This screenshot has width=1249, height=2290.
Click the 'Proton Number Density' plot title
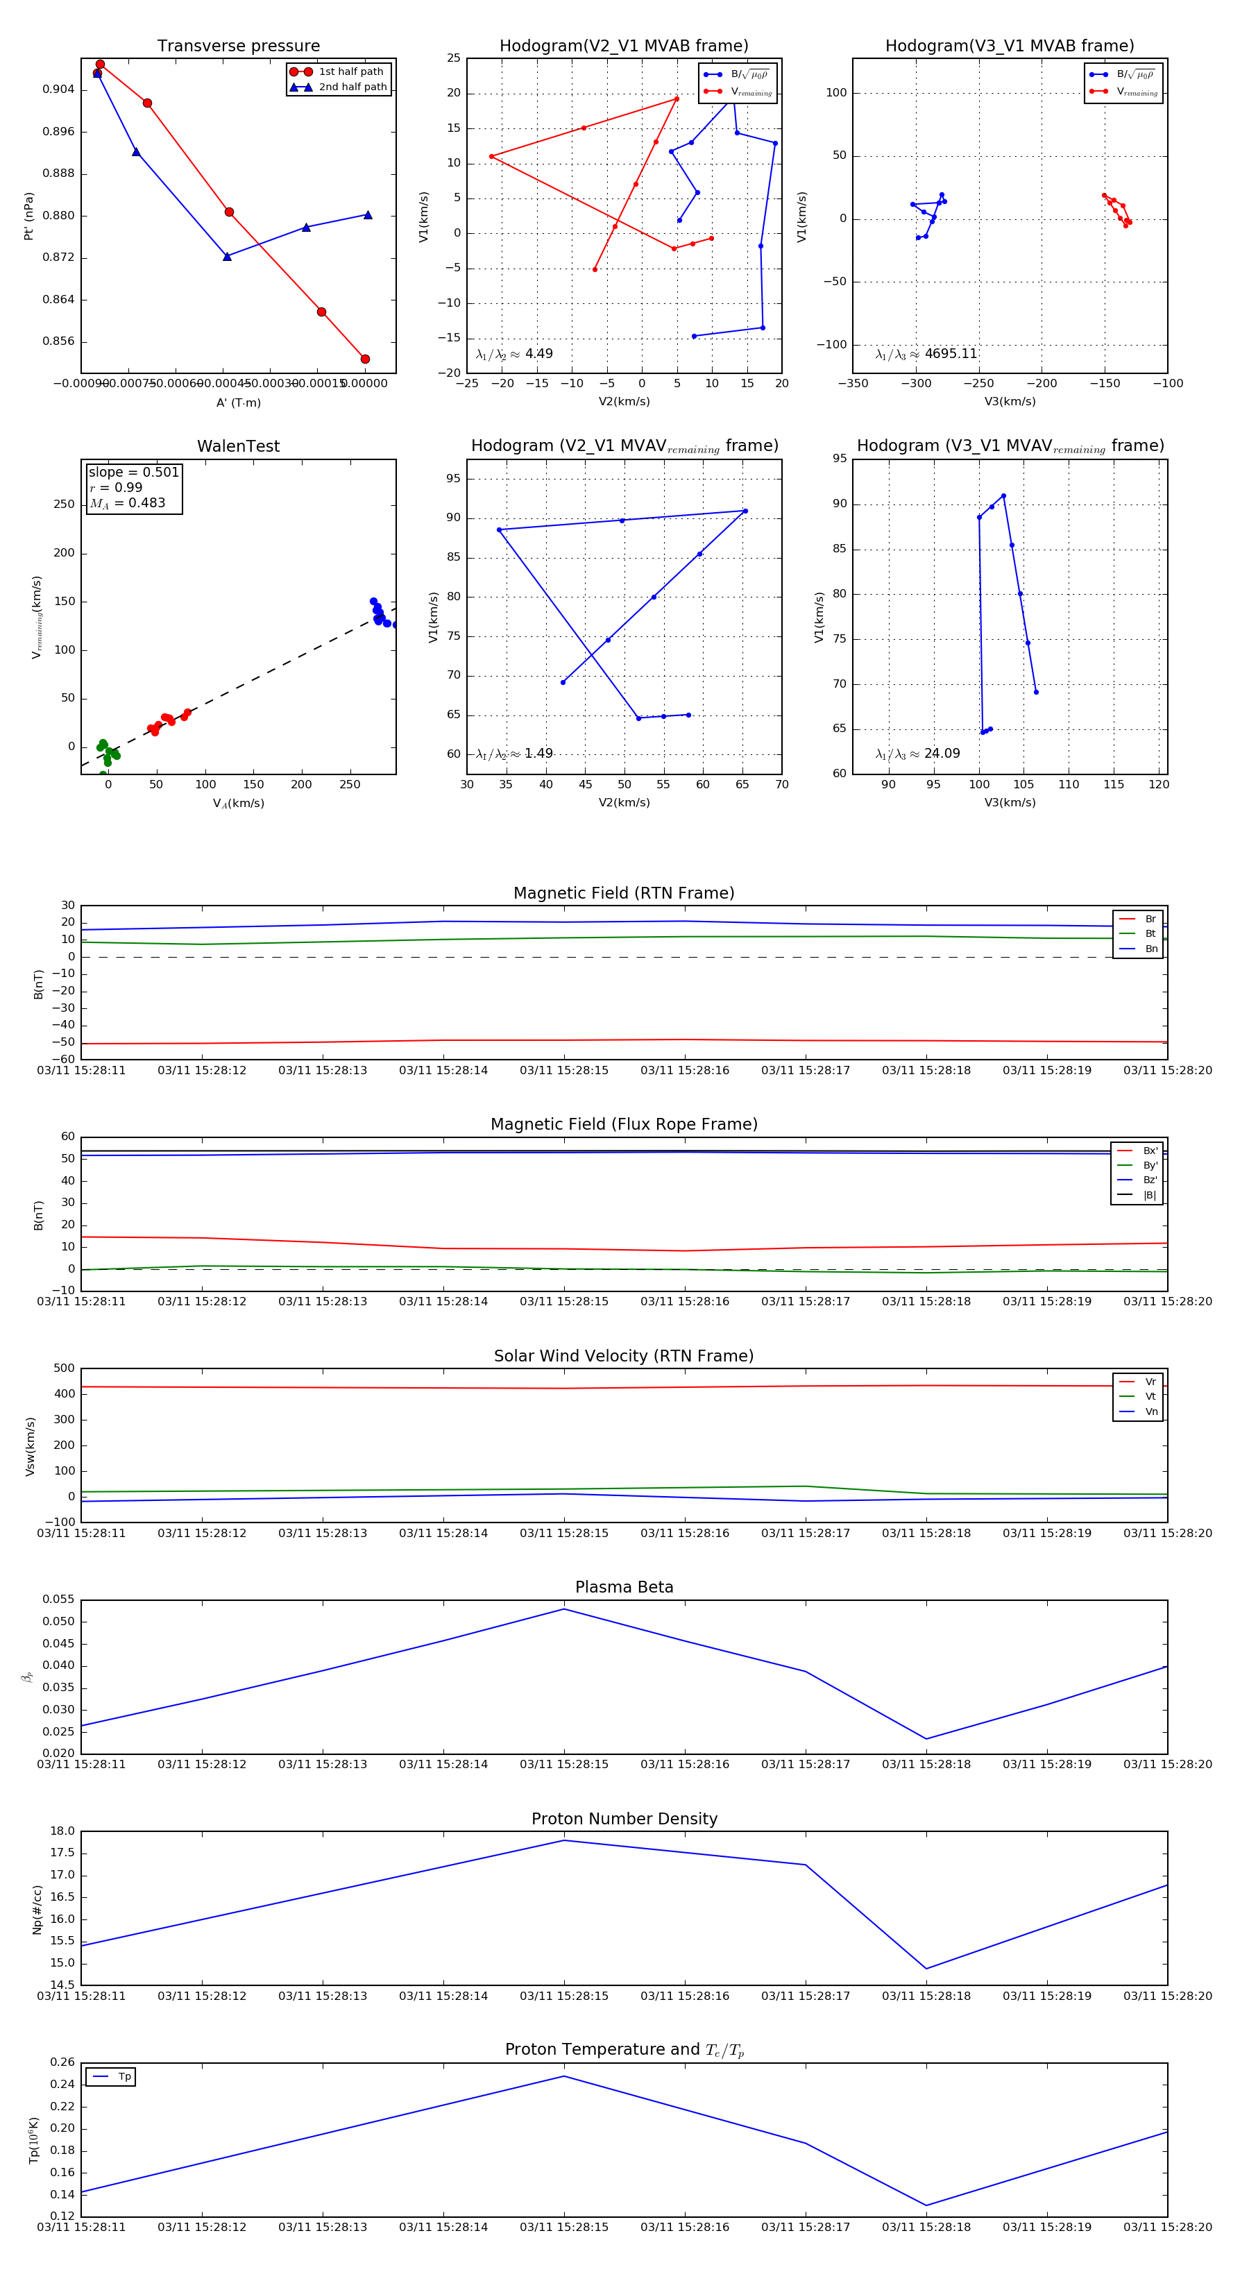[624, 1819]
